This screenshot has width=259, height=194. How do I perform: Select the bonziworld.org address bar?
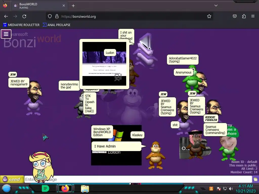(129, 16)
